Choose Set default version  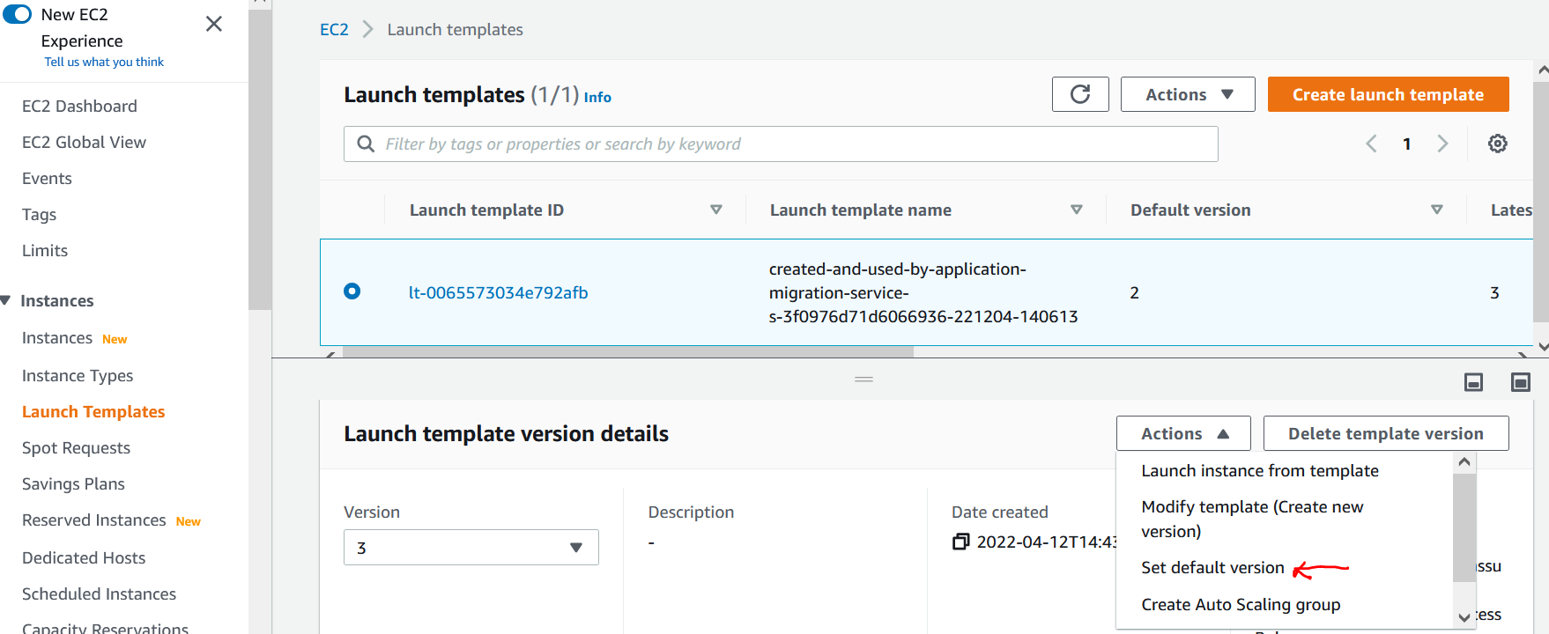tap(1212, 568)
